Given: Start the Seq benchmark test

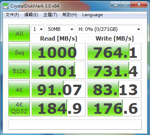Looking at the screenshot, I should point(19,52).
